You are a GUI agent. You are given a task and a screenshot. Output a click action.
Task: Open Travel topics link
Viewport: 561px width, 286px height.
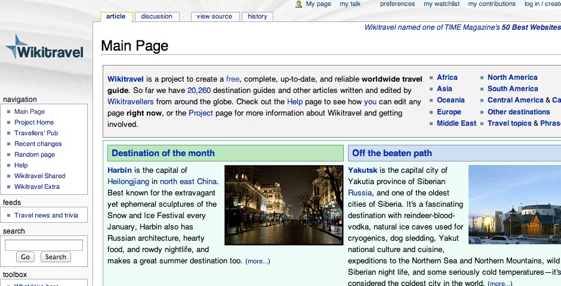(510, 123)
